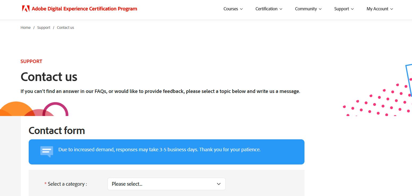Click Adobe Digital Experience Certification Program title
The width and height of the screenshot is (412, 196).
tap(84, 9)
